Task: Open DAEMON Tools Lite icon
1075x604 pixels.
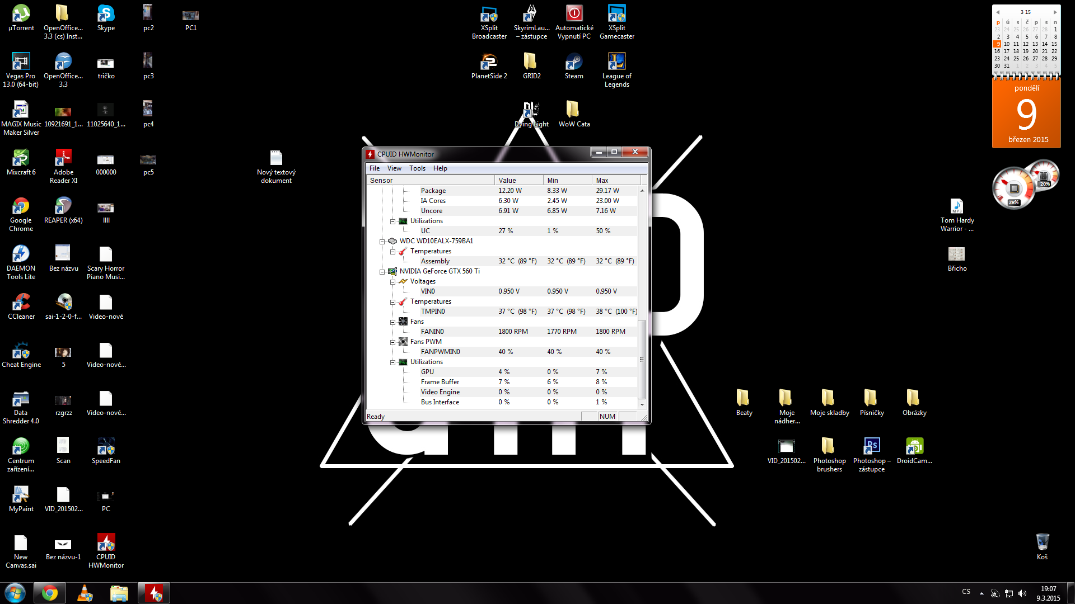Action: [x=21, y=262]
